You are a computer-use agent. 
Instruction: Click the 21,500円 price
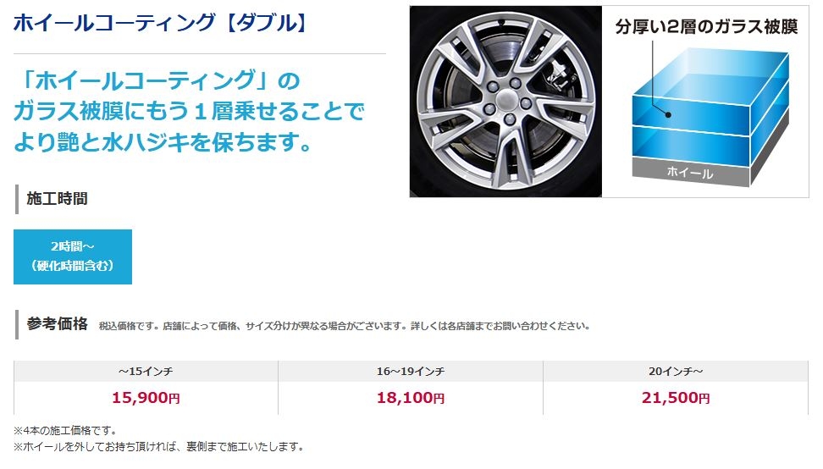676,398
